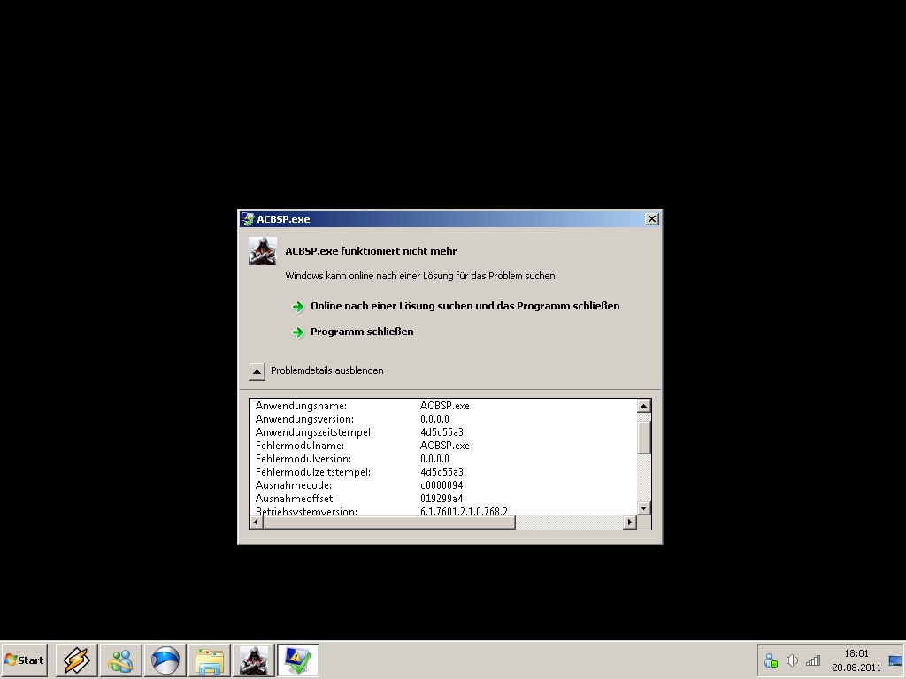906x679 pixels.
Task: Click the show desktop tray icon
Action: point(895,661)
